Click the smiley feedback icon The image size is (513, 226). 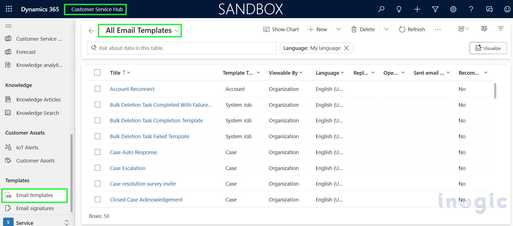[507, 9]
